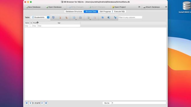Click the Open Database toolbar button

point(54,7)
